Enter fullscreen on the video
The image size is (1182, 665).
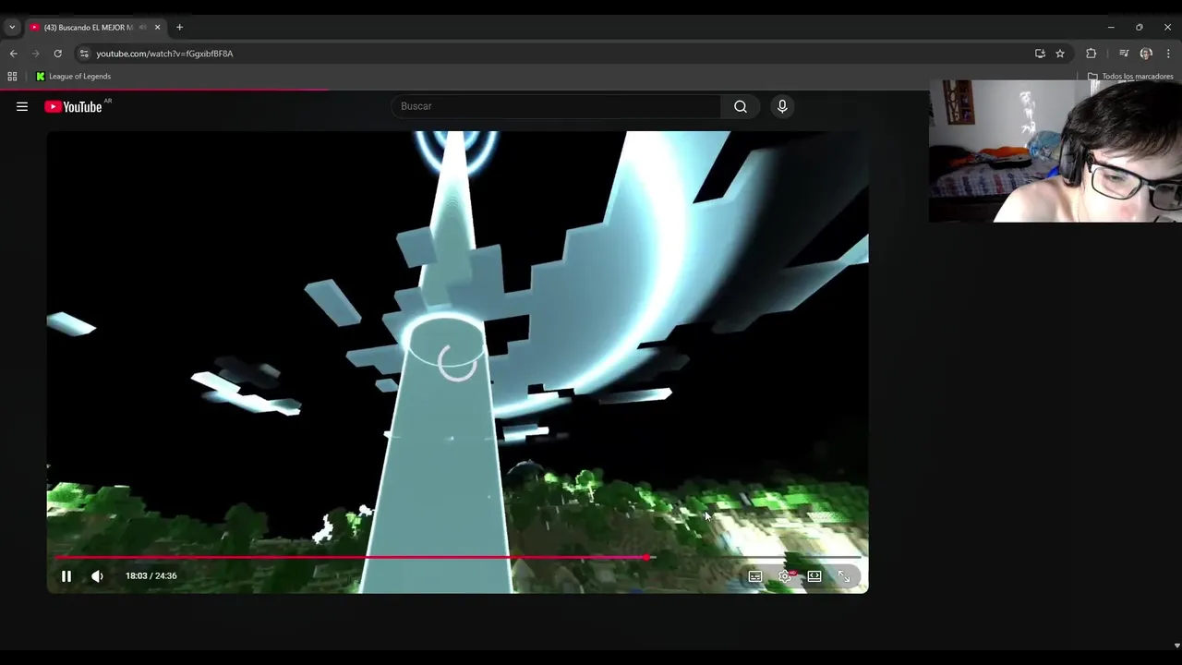[844, 576]
